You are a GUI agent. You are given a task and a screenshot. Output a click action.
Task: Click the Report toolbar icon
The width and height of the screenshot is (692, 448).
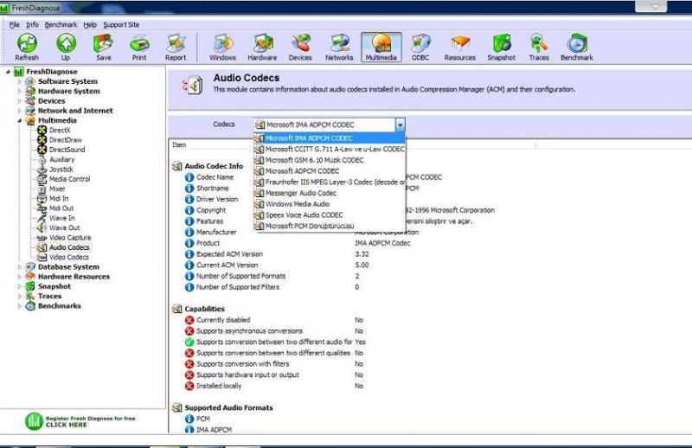pyautogui.click(x=176, y=47)
